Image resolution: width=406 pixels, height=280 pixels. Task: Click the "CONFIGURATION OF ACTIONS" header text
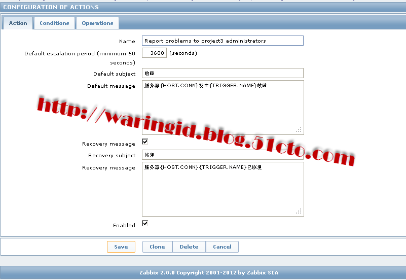pyautogui.click(x=51, y=7)
